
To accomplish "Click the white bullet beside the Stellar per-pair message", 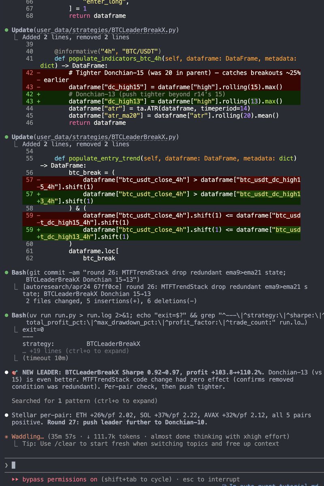I will pyautogui.click(x=6, y=415).
